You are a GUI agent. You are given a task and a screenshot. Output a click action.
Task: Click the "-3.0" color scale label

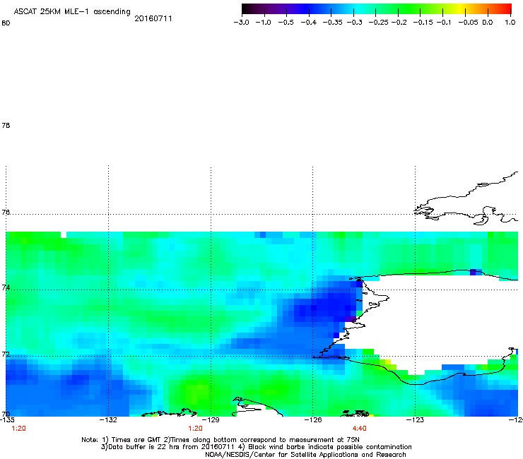click(x=241, y=23)
